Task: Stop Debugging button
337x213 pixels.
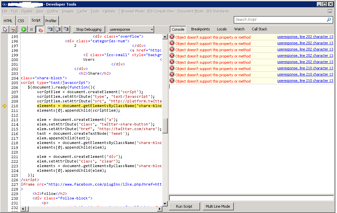Action: tap(89, 29)
